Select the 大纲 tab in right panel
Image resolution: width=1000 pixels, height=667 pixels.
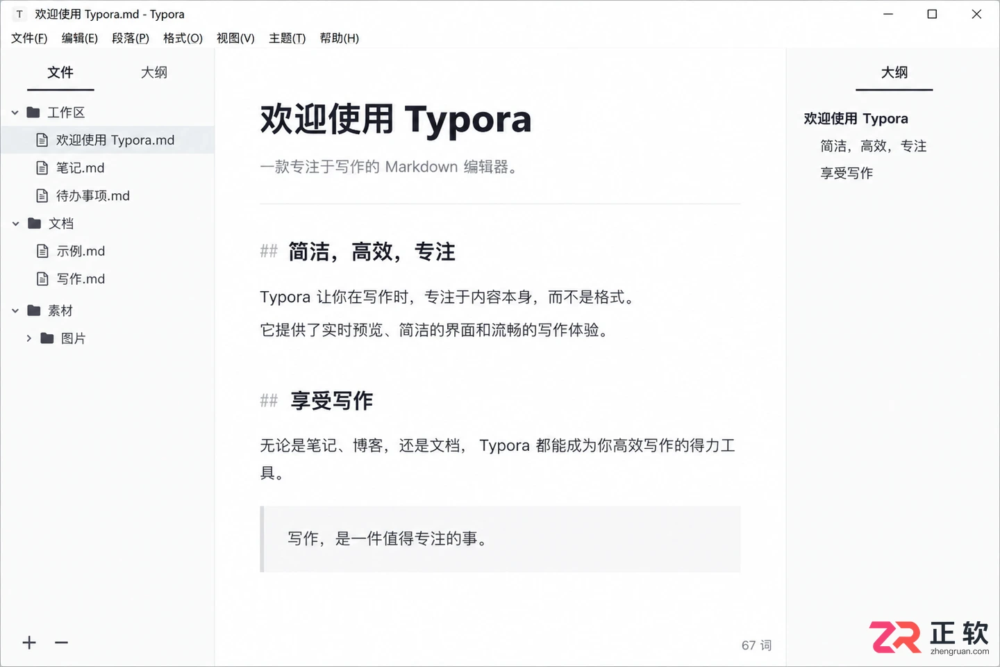(x=894, y=73)
